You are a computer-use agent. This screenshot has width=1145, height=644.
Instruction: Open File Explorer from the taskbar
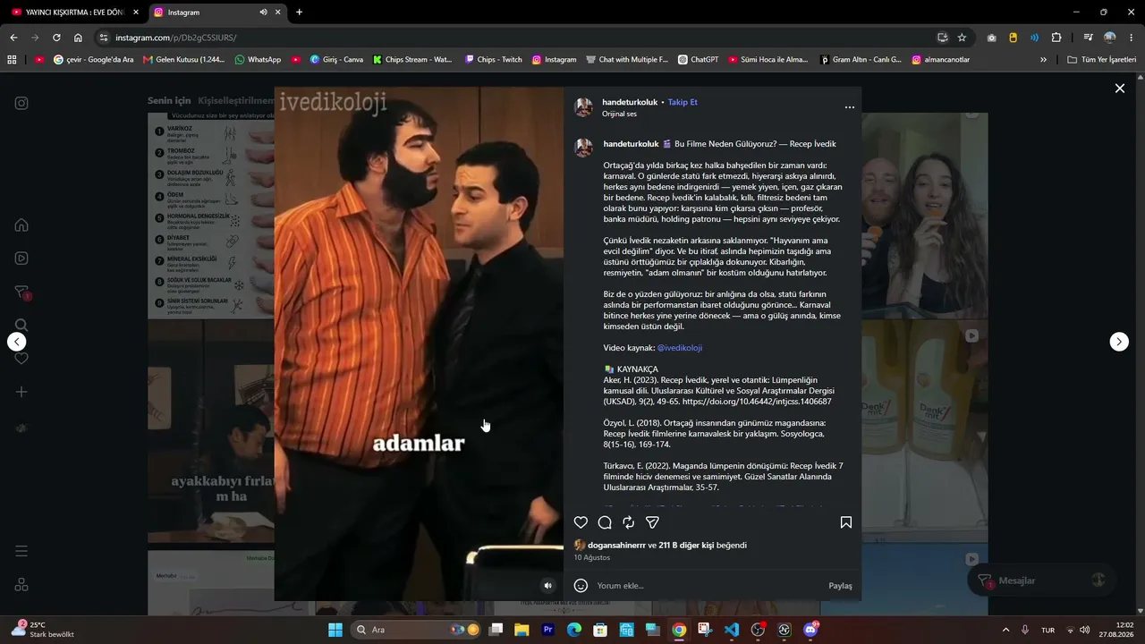coord(522,630)
